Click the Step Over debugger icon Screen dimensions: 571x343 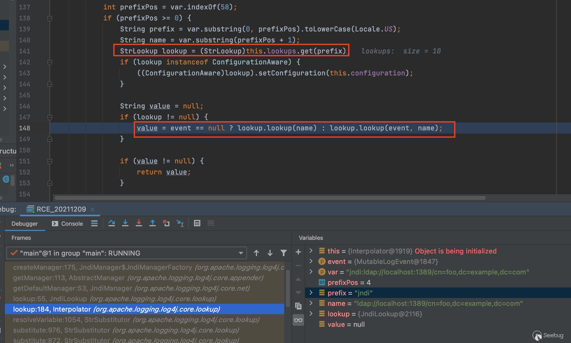[x=111, y=223]
